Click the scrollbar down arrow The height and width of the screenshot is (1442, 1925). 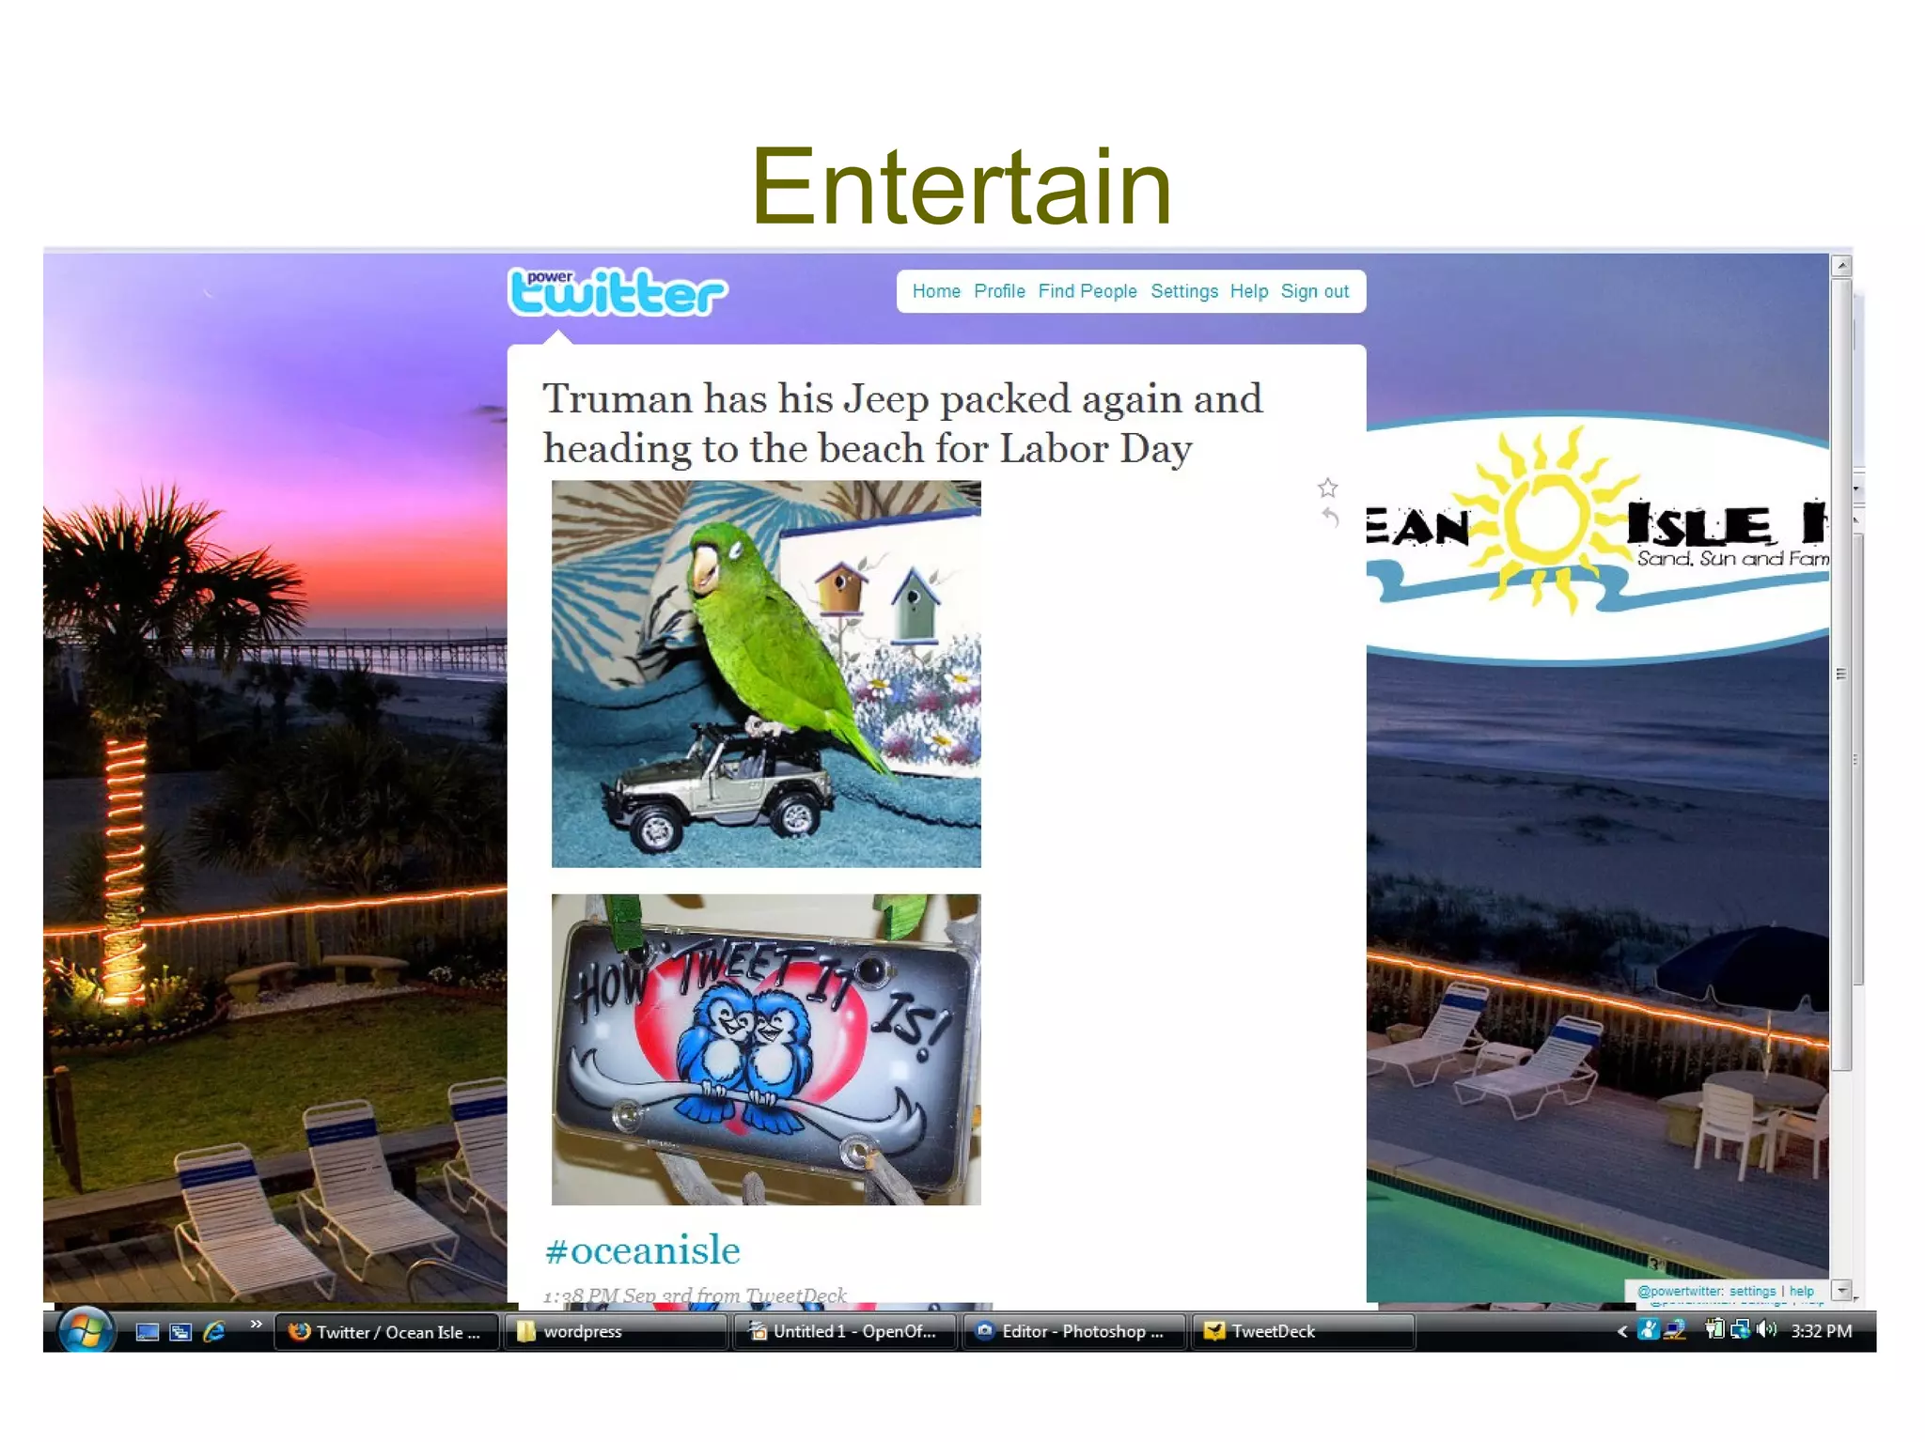[1842, 1291]
